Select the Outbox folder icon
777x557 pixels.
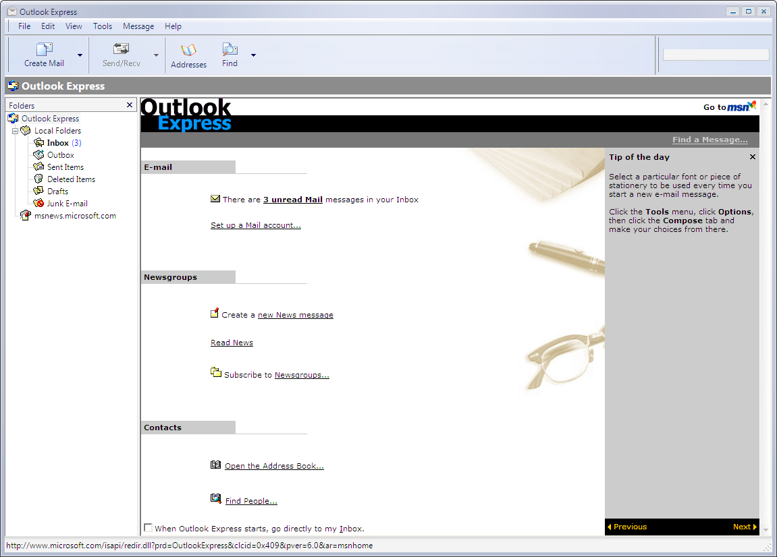[38, 155]
